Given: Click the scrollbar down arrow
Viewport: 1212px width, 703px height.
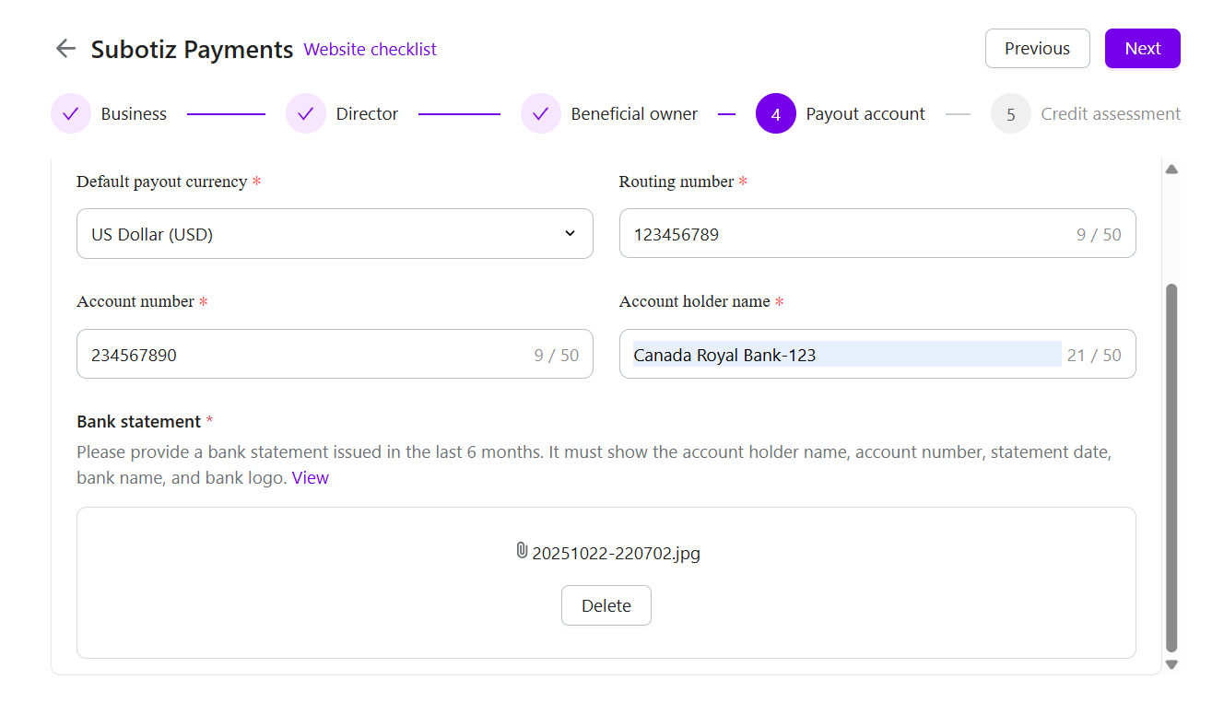Looking at the screenshot, I should click(1171, 664).
